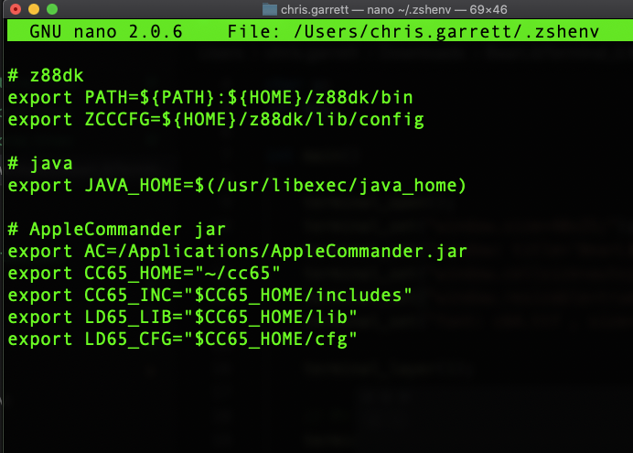Click the export CC65_INC line
This screenshot has height=453, width=633.
point(209,295)
